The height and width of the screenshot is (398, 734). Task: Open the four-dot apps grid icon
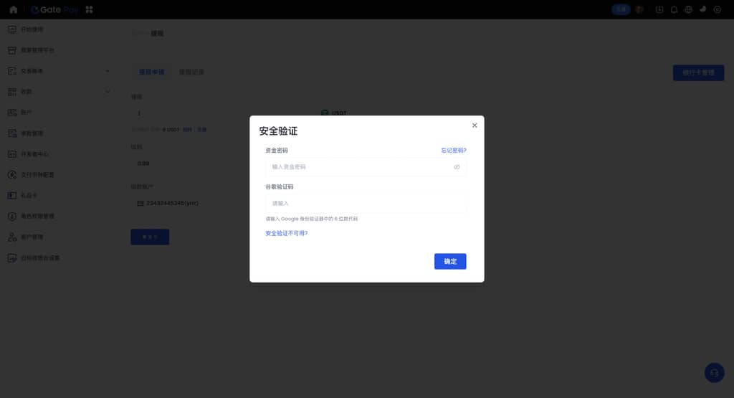tap(89, 9)
